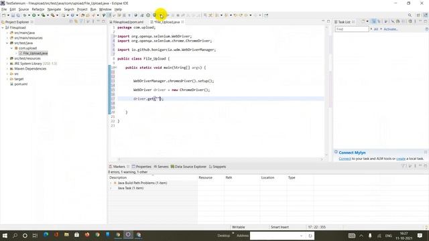Screen dimensions: 429x241
Task: Collapse all in Project Explorer toolbar
Action: tap(71, 21)
